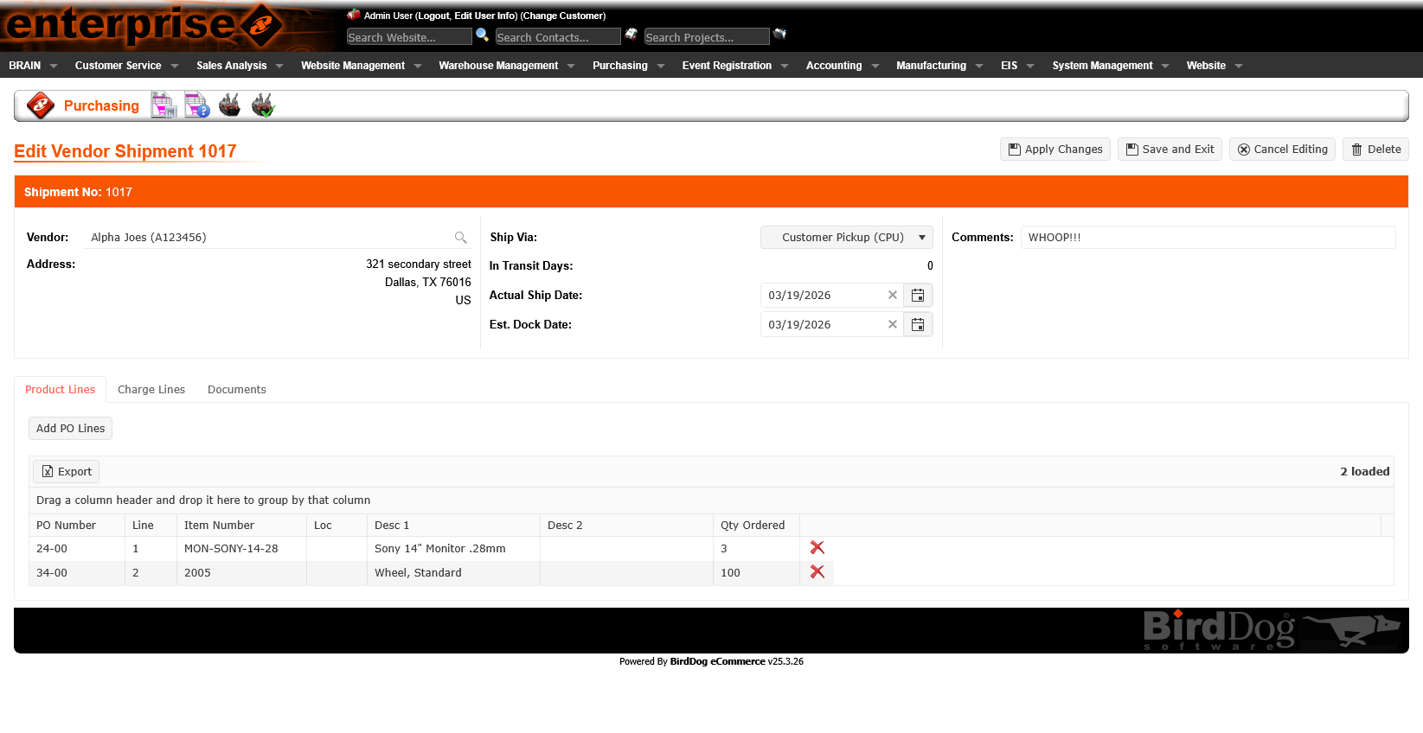Click the Qty Ordered cell showing 100
The height and width of the screenshot is (733, 1423).
[x=756, y=573]
